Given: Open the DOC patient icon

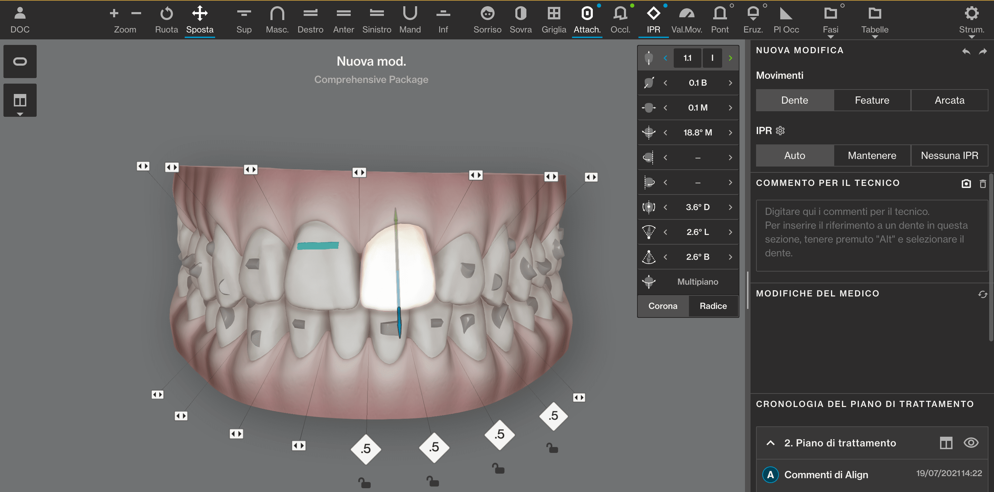Looking at the screenshot, I should [x=20, y=20].
